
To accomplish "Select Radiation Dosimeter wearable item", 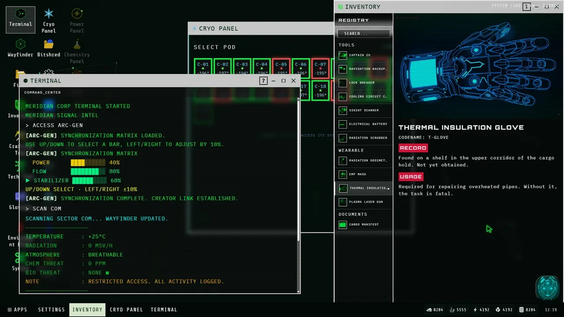I will [x=364, y=160].
